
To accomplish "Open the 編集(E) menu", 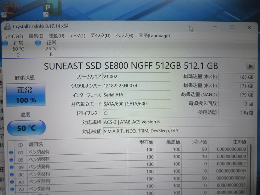I will coord(36,36).
